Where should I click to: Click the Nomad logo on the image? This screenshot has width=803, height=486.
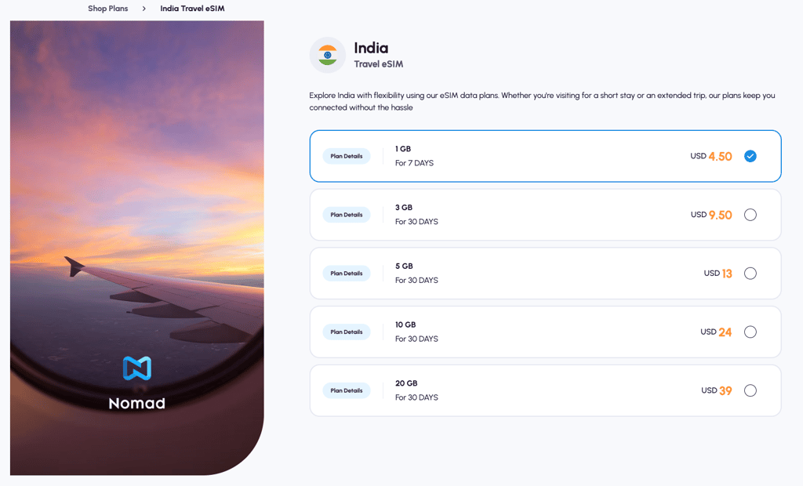click(136, 383)
